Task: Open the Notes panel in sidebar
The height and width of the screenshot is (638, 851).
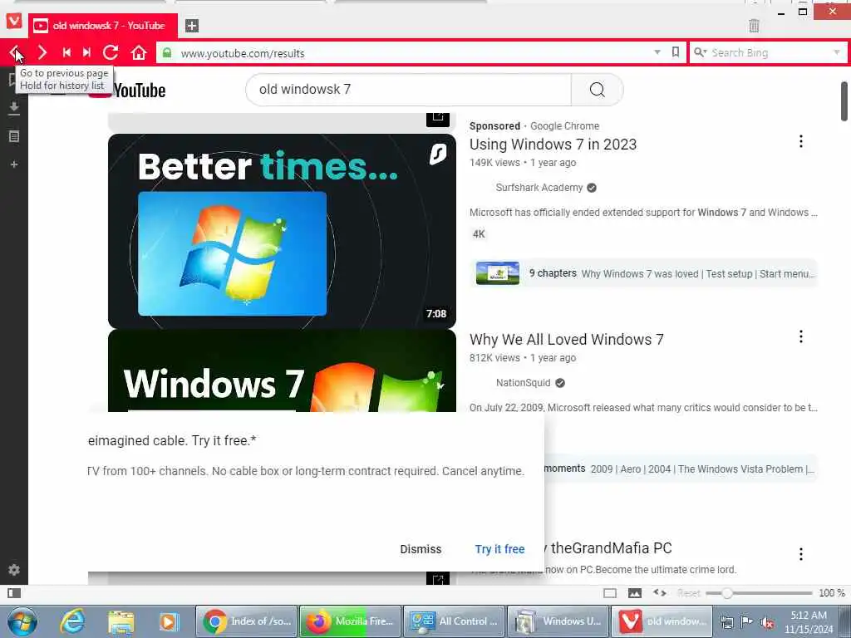Action: point(14,136)
